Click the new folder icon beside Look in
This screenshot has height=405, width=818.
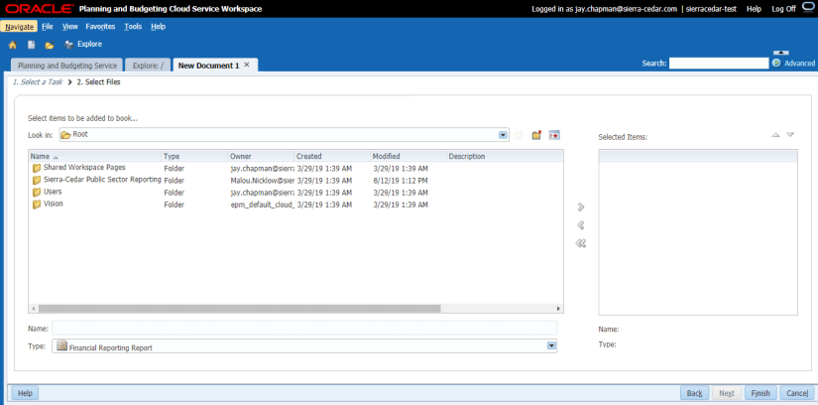(x=536, y=135)
